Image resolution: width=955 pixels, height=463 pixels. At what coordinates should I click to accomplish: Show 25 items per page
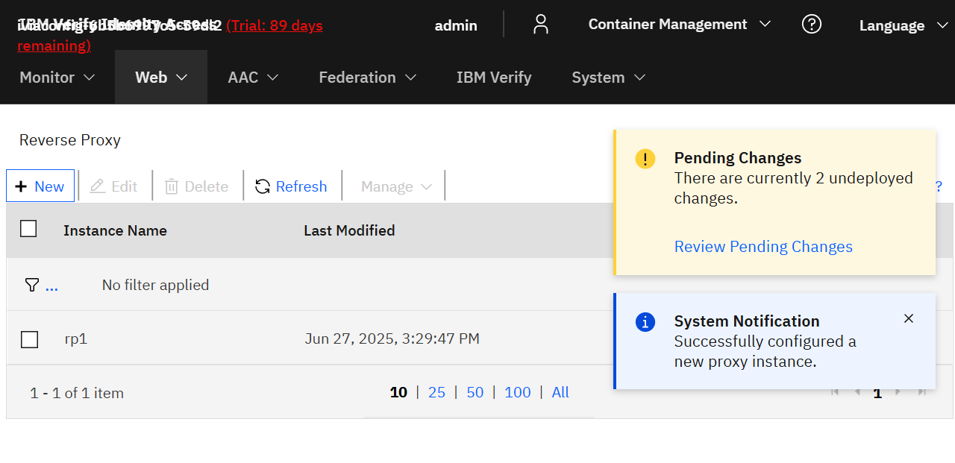(x=436, y=392)
